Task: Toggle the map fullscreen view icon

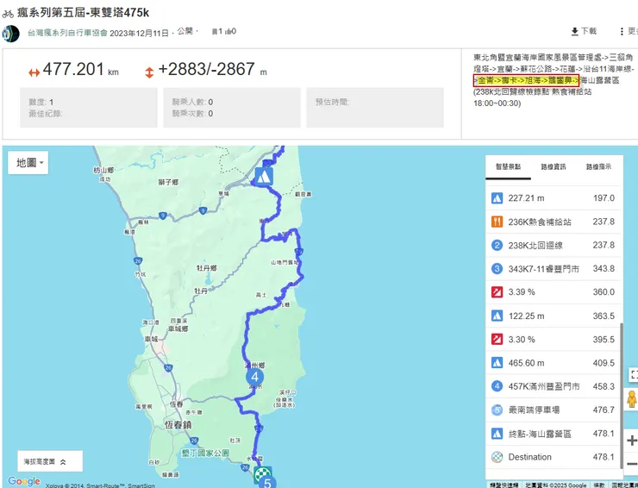Action: (x=633, y=375)
